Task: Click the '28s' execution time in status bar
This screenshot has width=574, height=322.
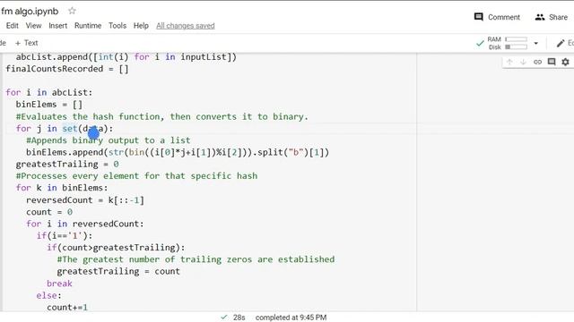Action: (239, 318)
